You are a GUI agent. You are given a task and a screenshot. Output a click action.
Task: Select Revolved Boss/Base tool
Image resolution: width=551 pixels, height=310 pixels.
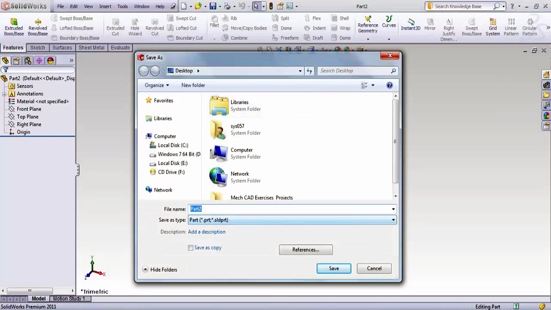tap(38, 27)
